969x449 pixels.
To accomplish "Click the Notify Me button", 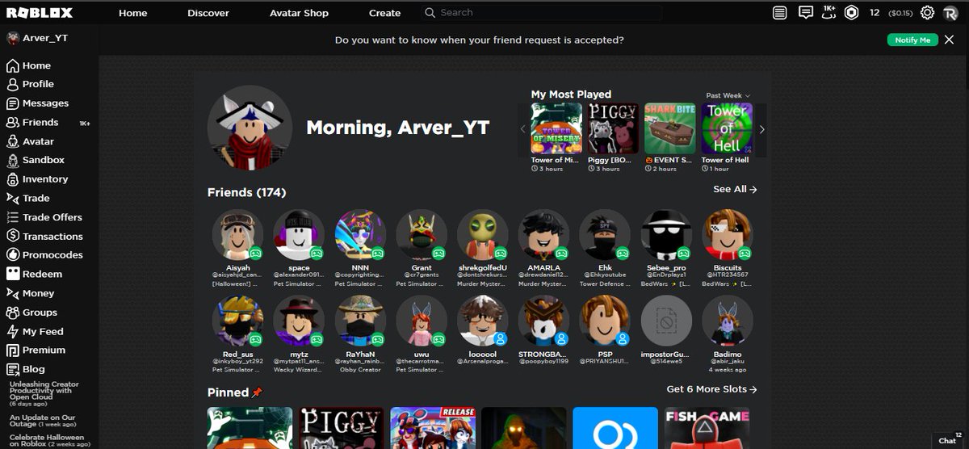I will tap(912, 40).
